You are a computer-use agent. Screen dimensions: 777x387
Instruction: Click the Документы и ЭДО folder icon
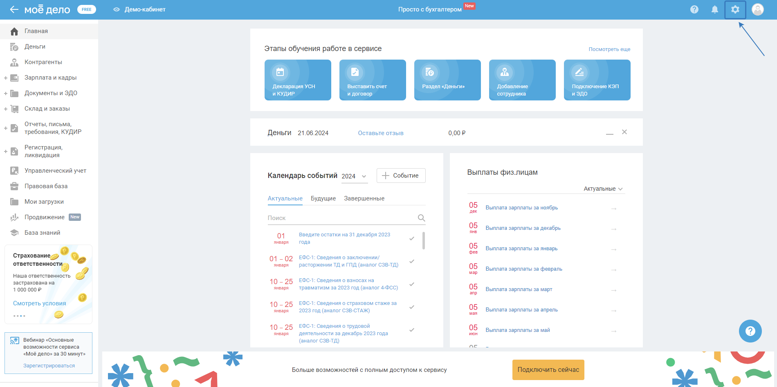coord(14,93)
